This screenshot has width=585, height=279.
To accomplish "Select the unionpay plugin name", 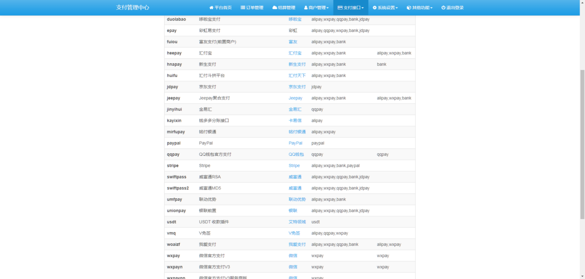I will pyautogui.click(x=176, y=210).
